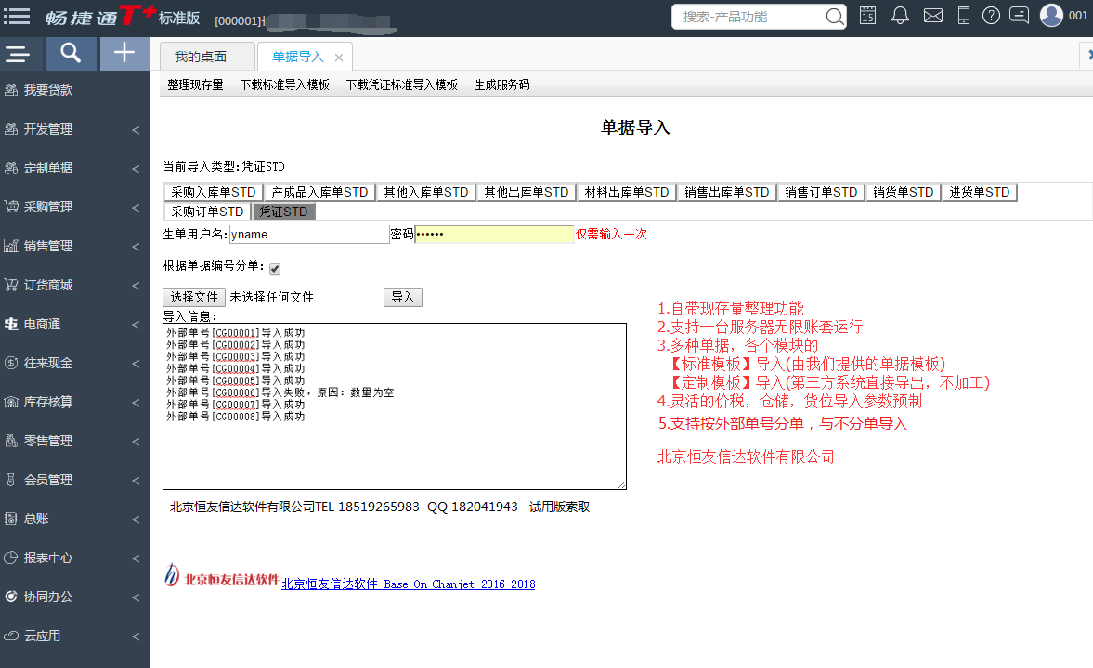Click 整理现存量 menu item
This screenshot has height=668, width=1093.
tap(195, 84)
